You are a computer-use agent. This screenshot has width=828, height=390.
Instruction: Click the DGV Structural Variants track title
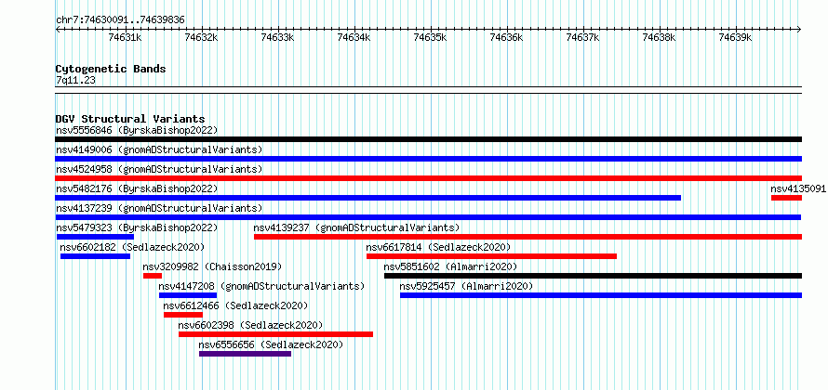pyautogui.click(x=130, y=119)
